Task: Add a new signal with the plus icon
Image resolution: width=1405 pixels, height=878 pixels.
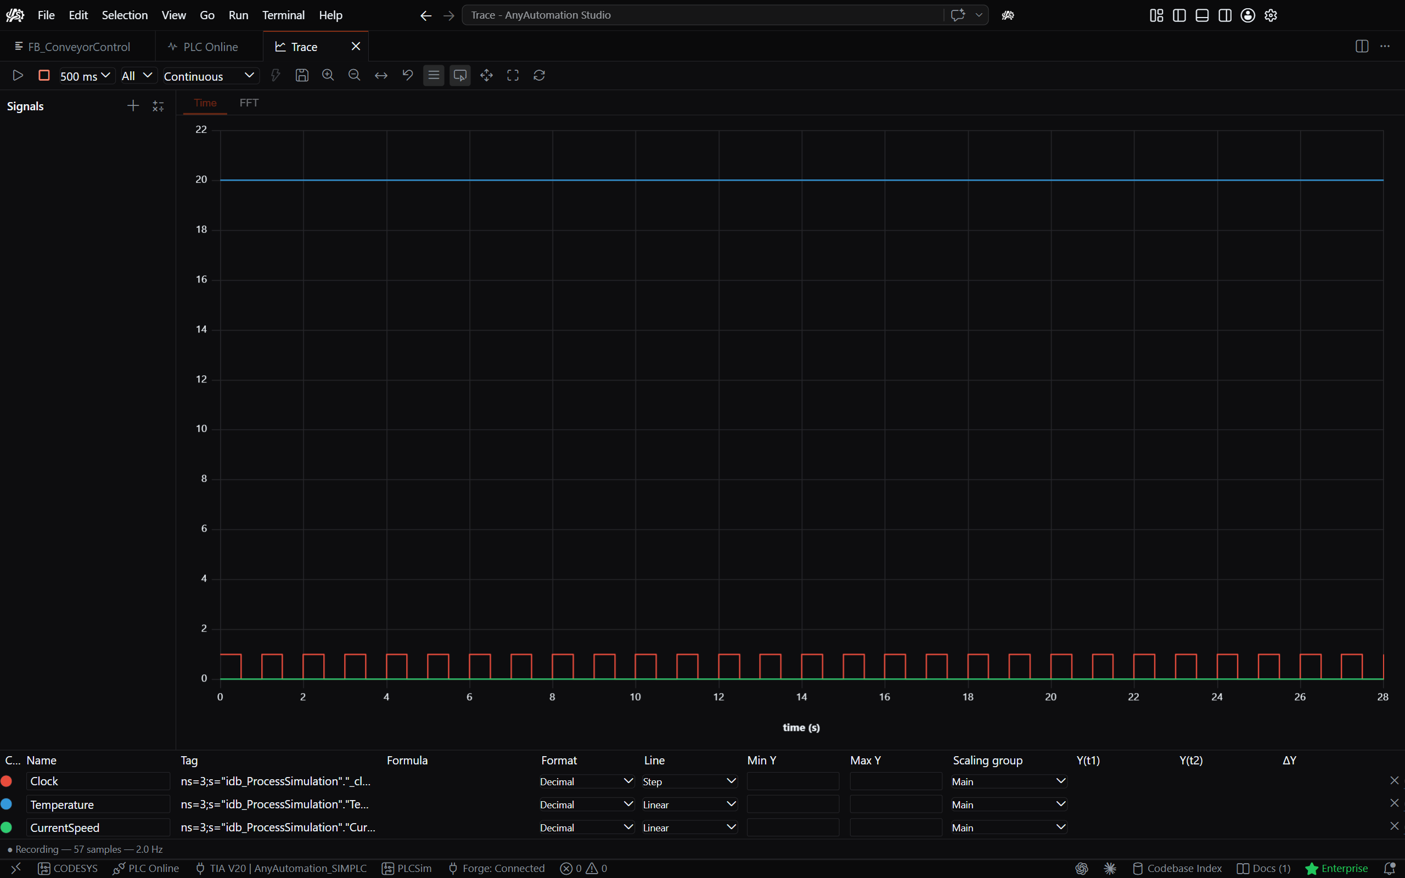Action: (133, 106)
